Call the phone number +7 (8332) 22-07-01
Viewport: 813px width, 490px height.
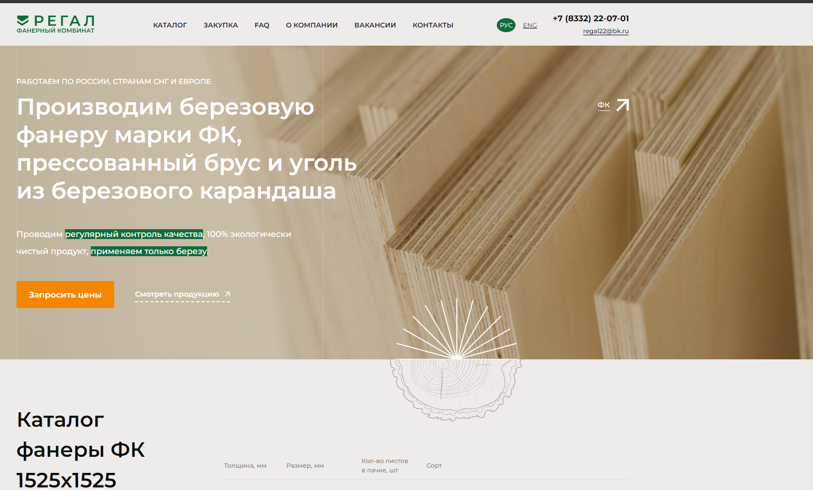[590, 19]
